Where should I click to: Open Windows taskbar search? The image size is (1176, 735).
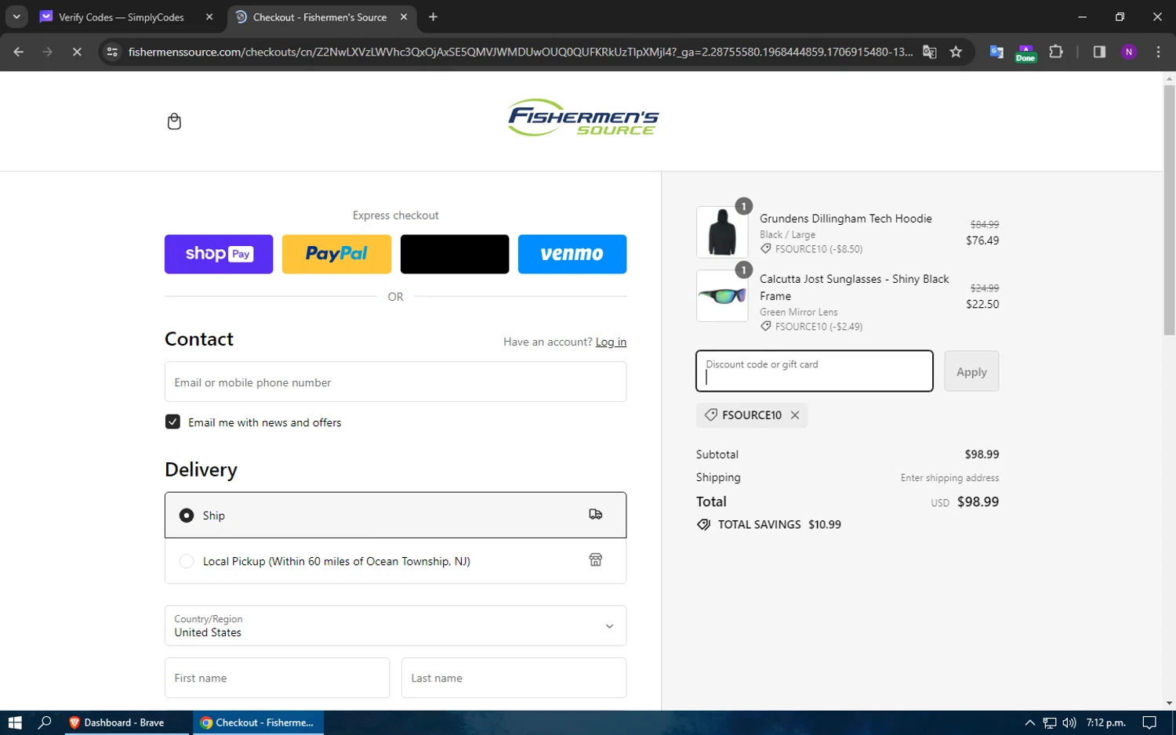(45, 722)
